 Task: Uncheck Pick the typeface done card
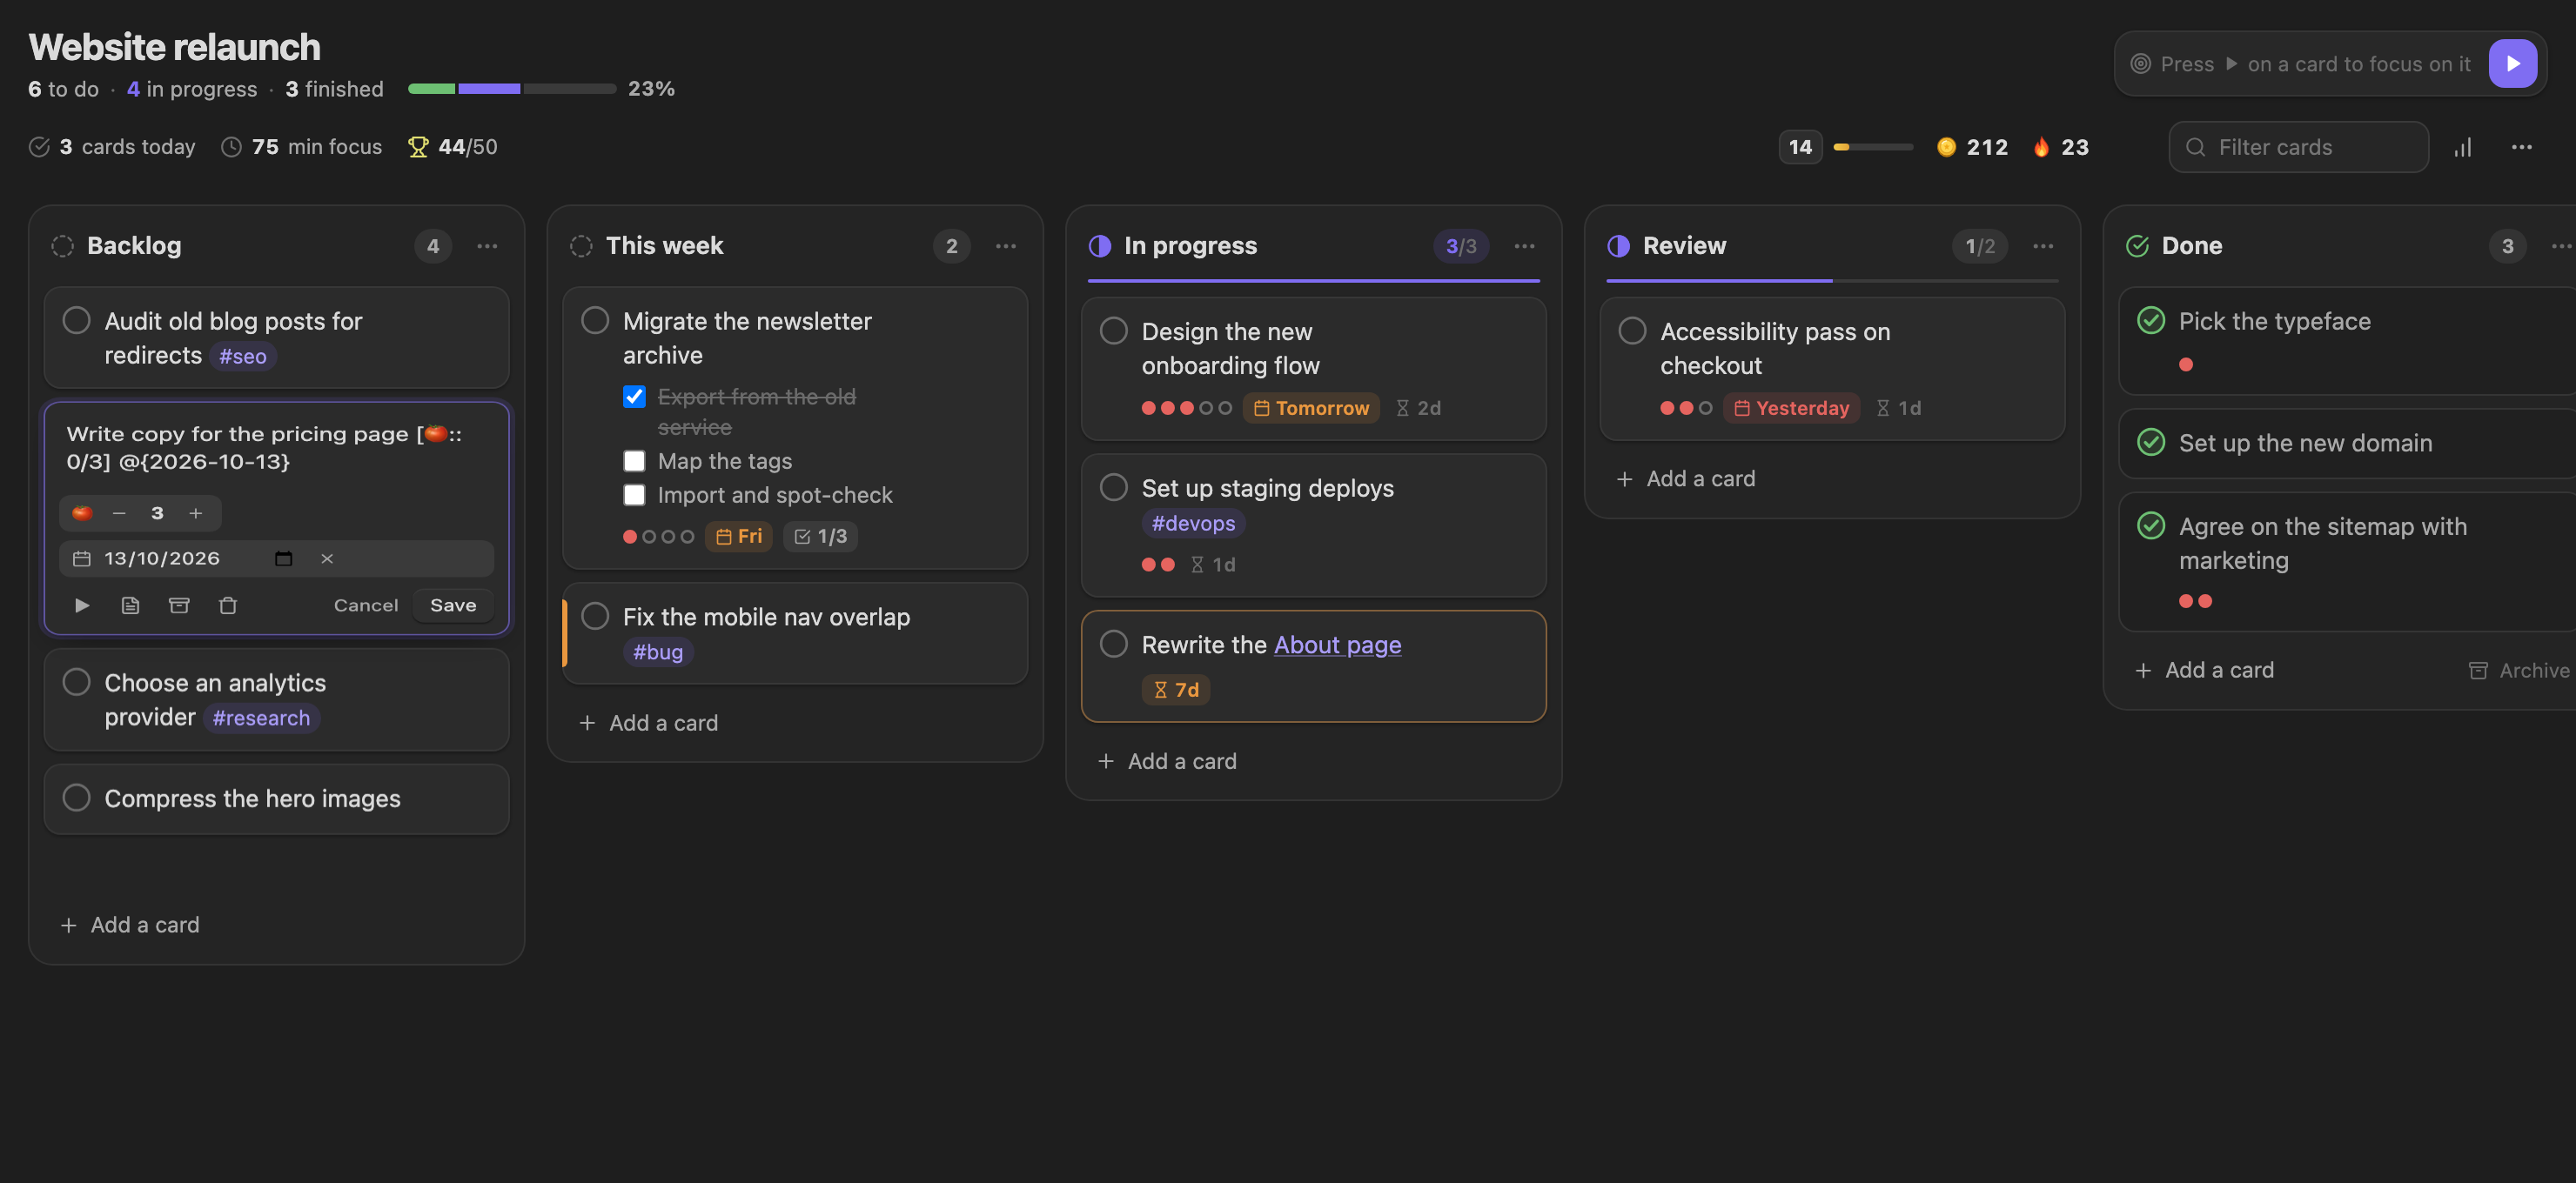[2151, 321]
